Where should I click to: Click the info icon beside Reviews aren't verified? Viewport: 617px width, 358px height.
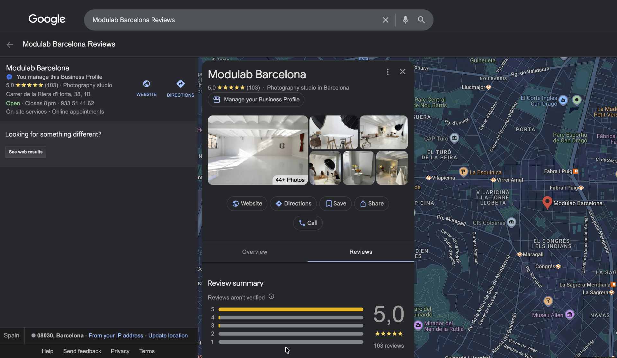tap(271, 297)
